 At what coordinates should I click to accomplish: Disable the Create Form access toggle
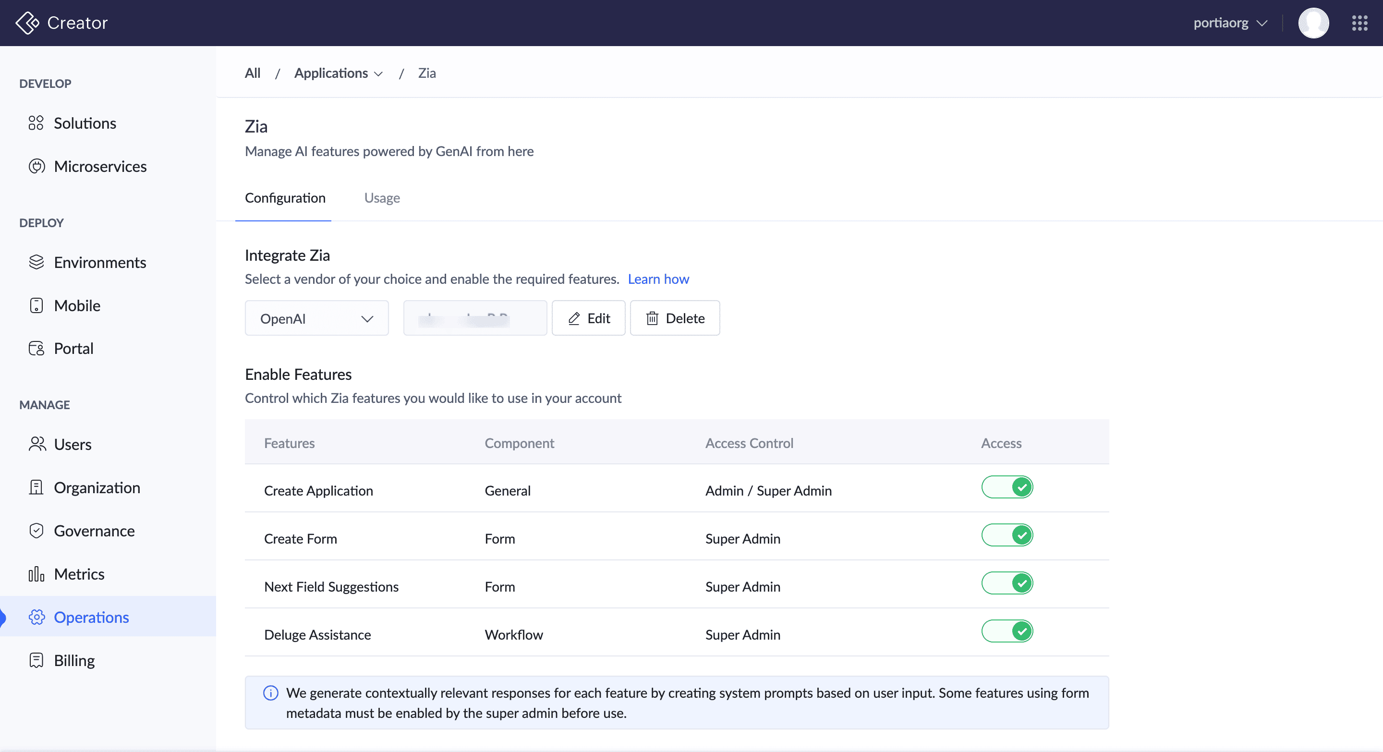click(1007, 535)
